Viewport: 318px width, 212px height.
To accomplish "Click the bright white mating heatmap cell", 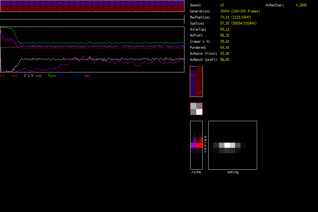I will pos(227,145).
